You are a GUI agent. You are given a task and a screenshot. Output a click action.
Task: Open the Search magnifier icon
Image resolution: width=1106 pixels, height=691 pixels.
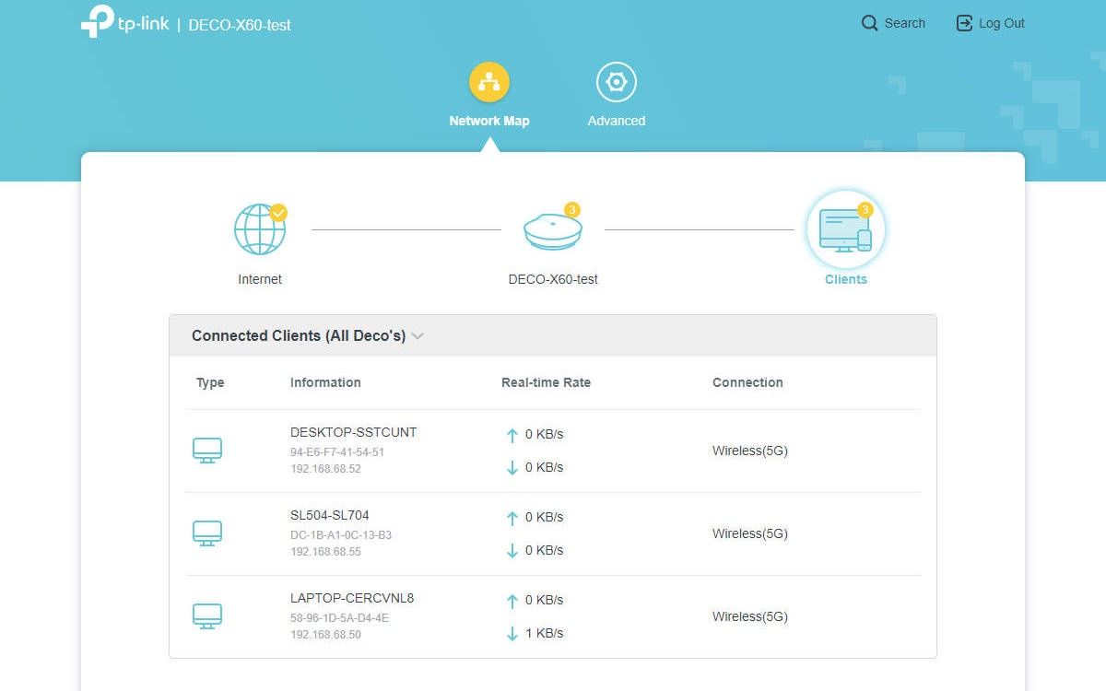point(869,23)
